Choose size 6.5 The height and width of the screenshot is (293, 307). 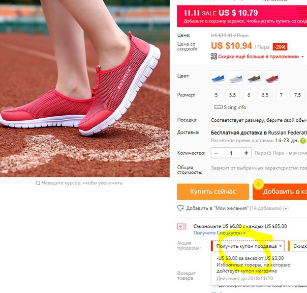265,95
